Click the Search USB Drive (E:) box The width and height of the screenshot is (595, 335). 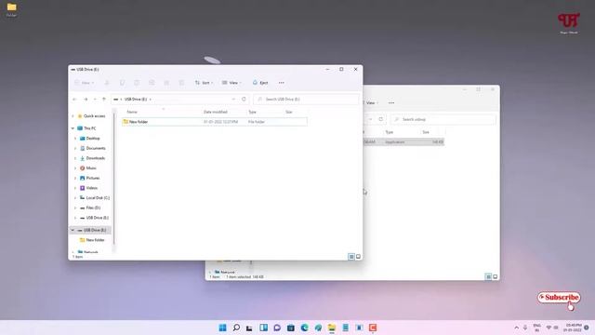(x=306, y=100)
